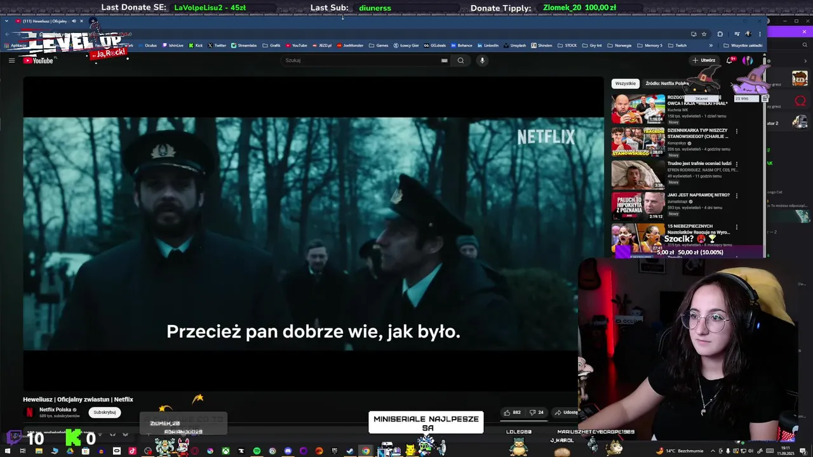Viewport: 813px width, 457px height.
Task: Open Steam from the taskbar
Action: (350, 451)
